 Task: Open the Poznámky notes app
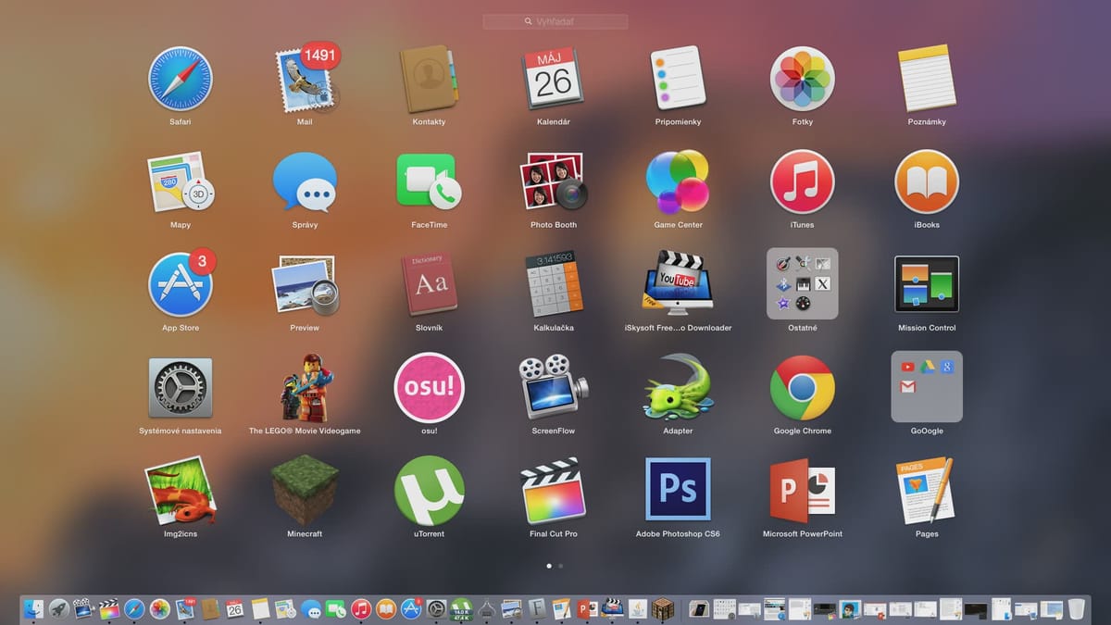coord(927,80)
